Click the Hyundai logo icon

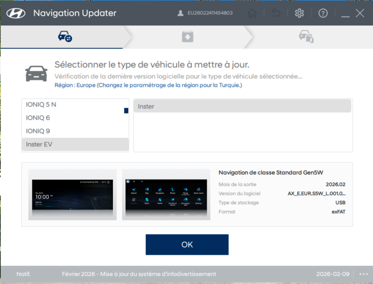[16, 13]
